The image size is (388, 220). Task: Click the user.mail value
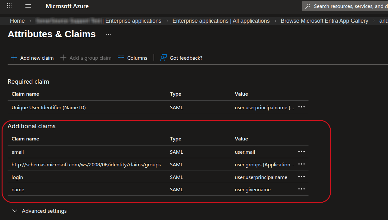[245, 152]
